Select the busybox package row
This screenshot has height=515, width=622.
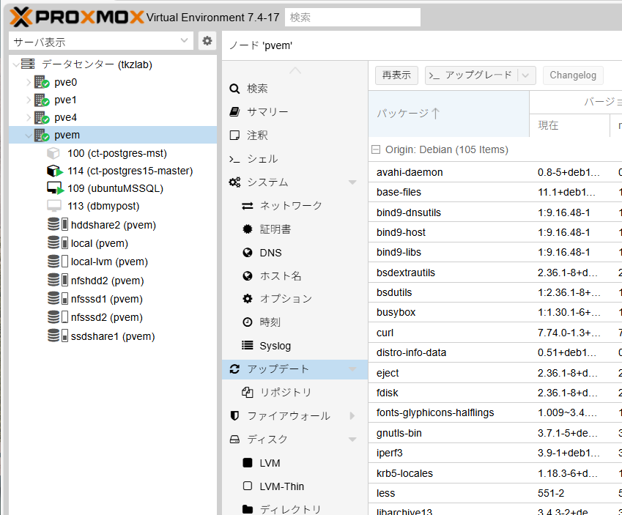tap(495, 312)
